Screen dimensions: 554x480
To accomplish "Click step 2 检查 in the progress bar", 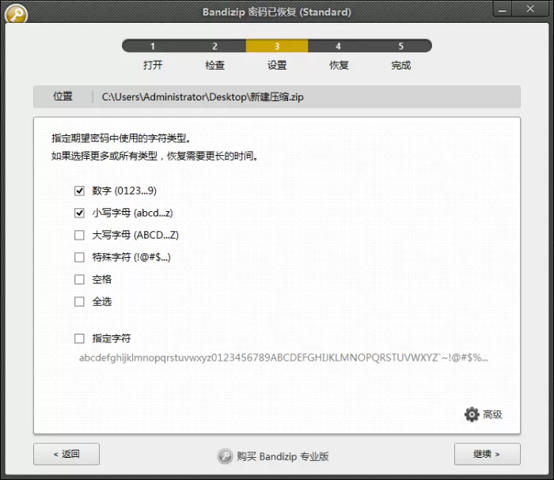I will 214,46.
